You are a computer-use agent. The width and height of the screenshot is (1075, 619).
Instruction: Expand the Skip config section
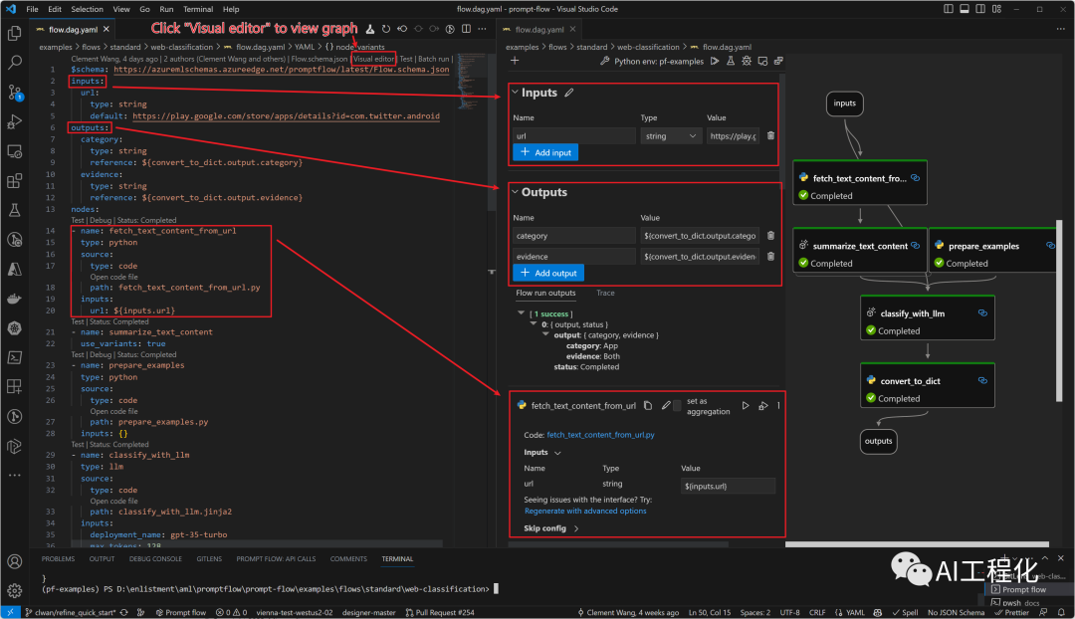point(576,528)
